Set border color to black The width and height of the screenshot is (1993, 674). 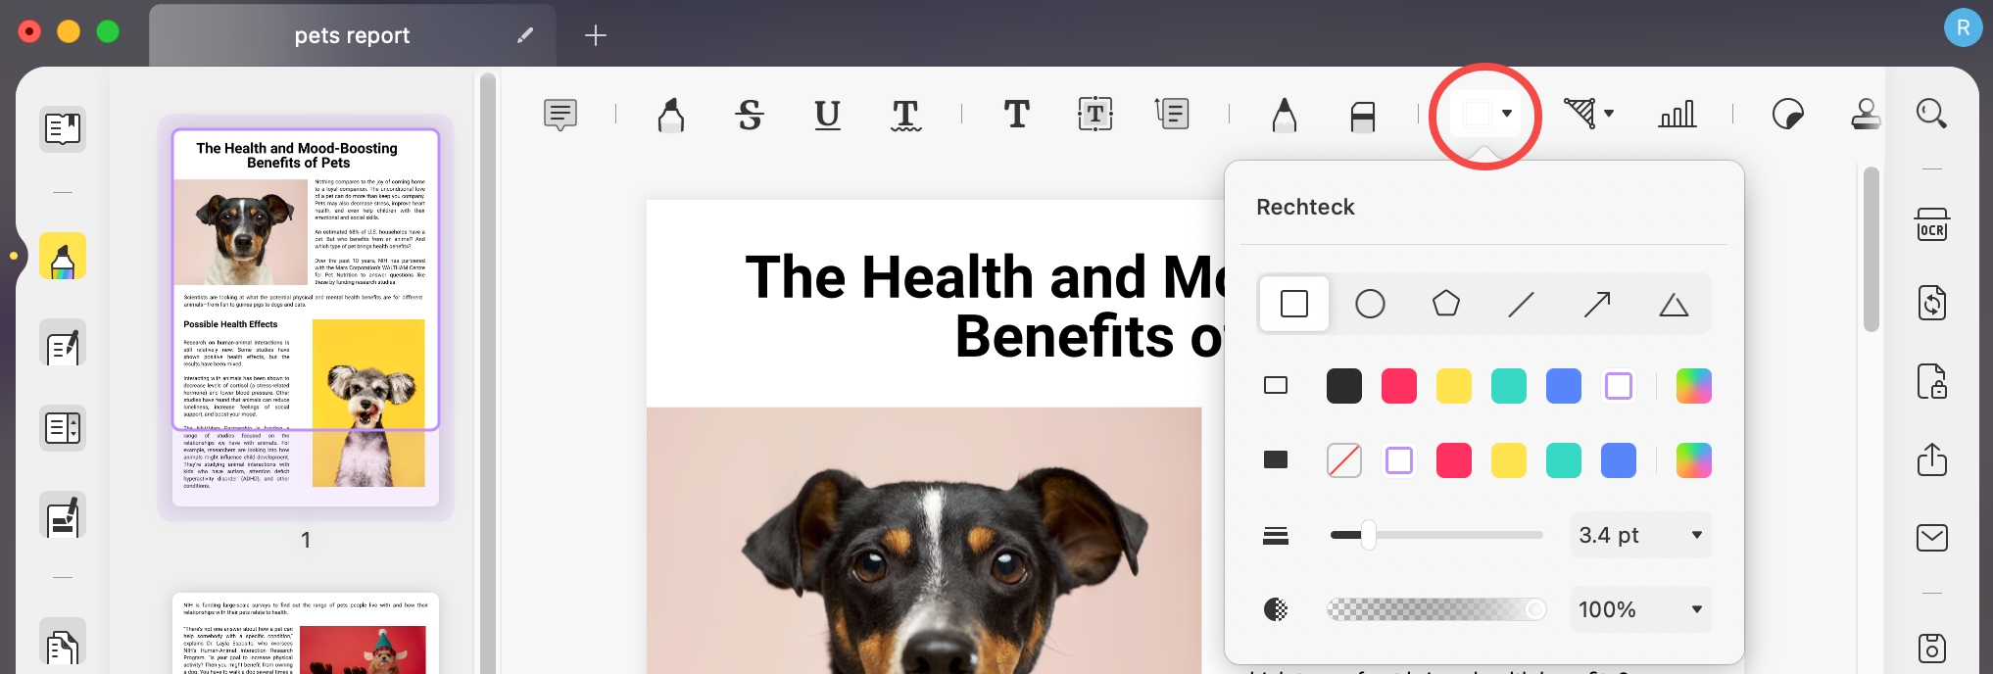pos(1344,386)
